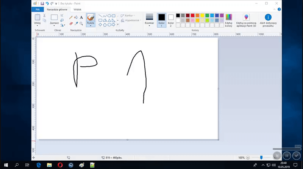This screenshot has height=169, width=303.
Task: Open the Rotate or flip dropdown
Action: (x=62, y=25)
